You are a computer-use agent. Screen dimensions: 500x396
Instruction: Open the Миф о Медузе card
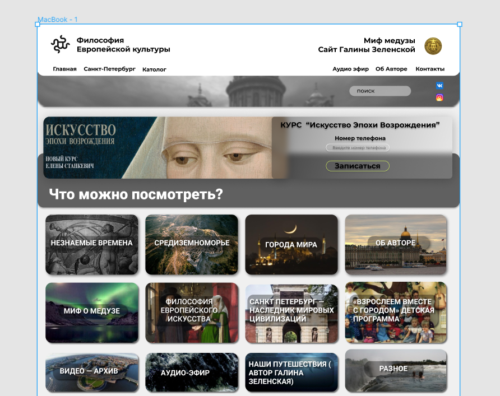click(x=91, y=312)
